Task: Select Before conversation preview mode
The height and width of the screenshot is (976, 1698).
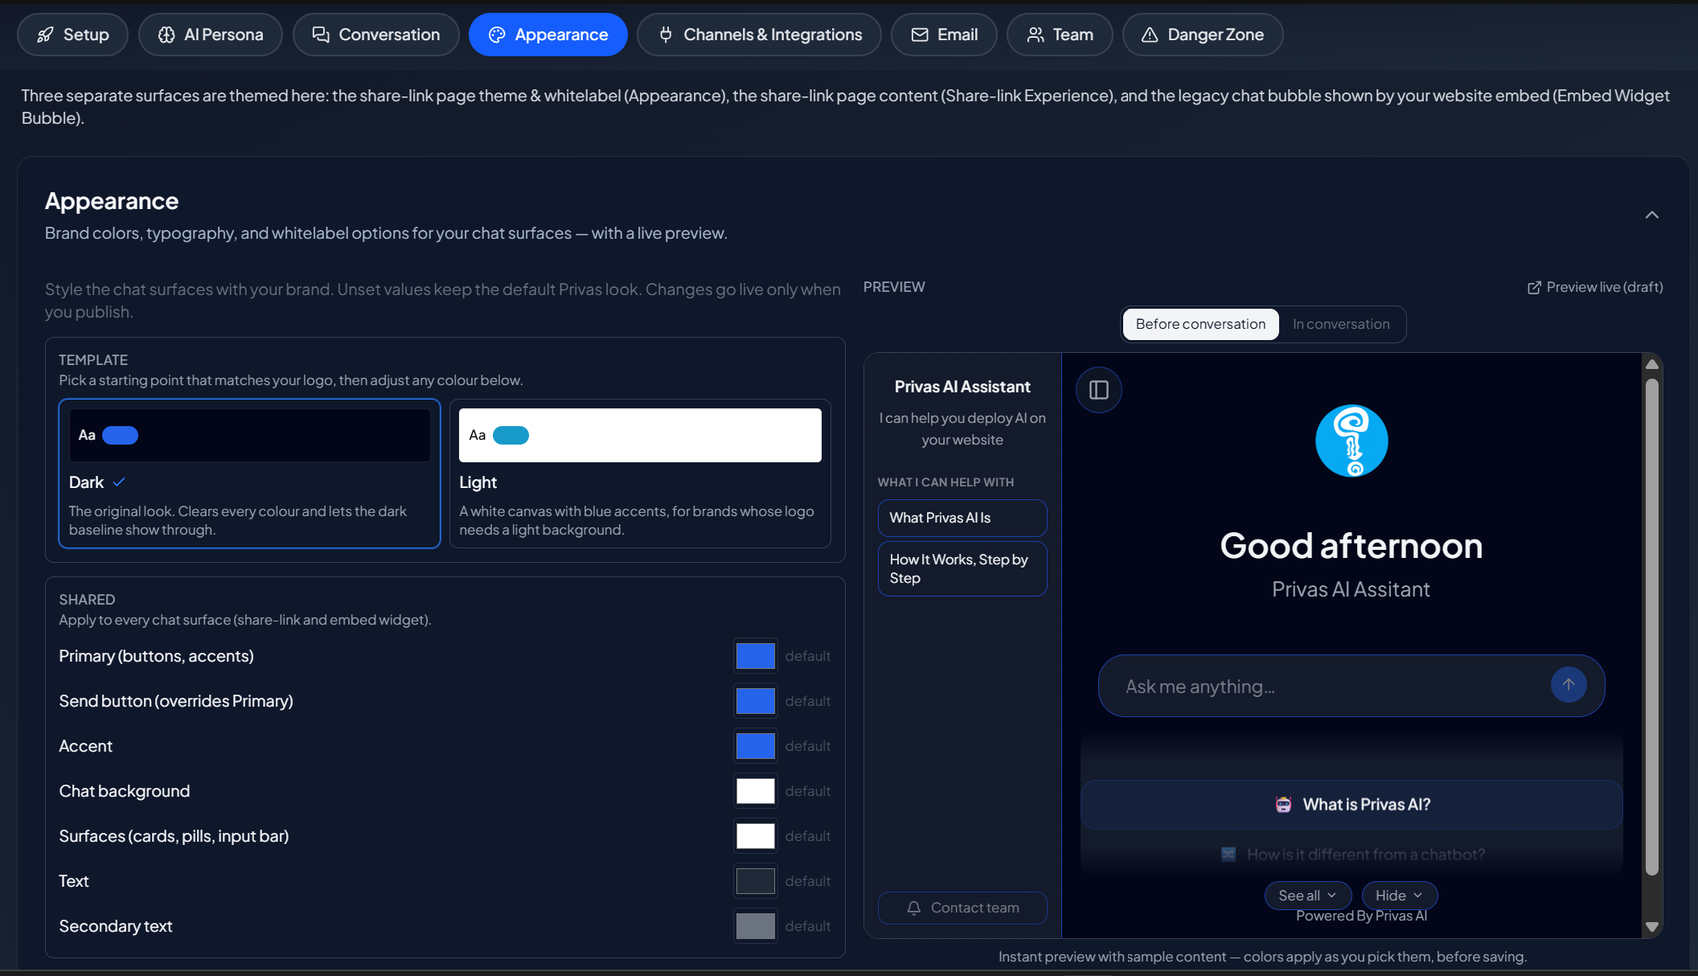Action: [1200, 324]
